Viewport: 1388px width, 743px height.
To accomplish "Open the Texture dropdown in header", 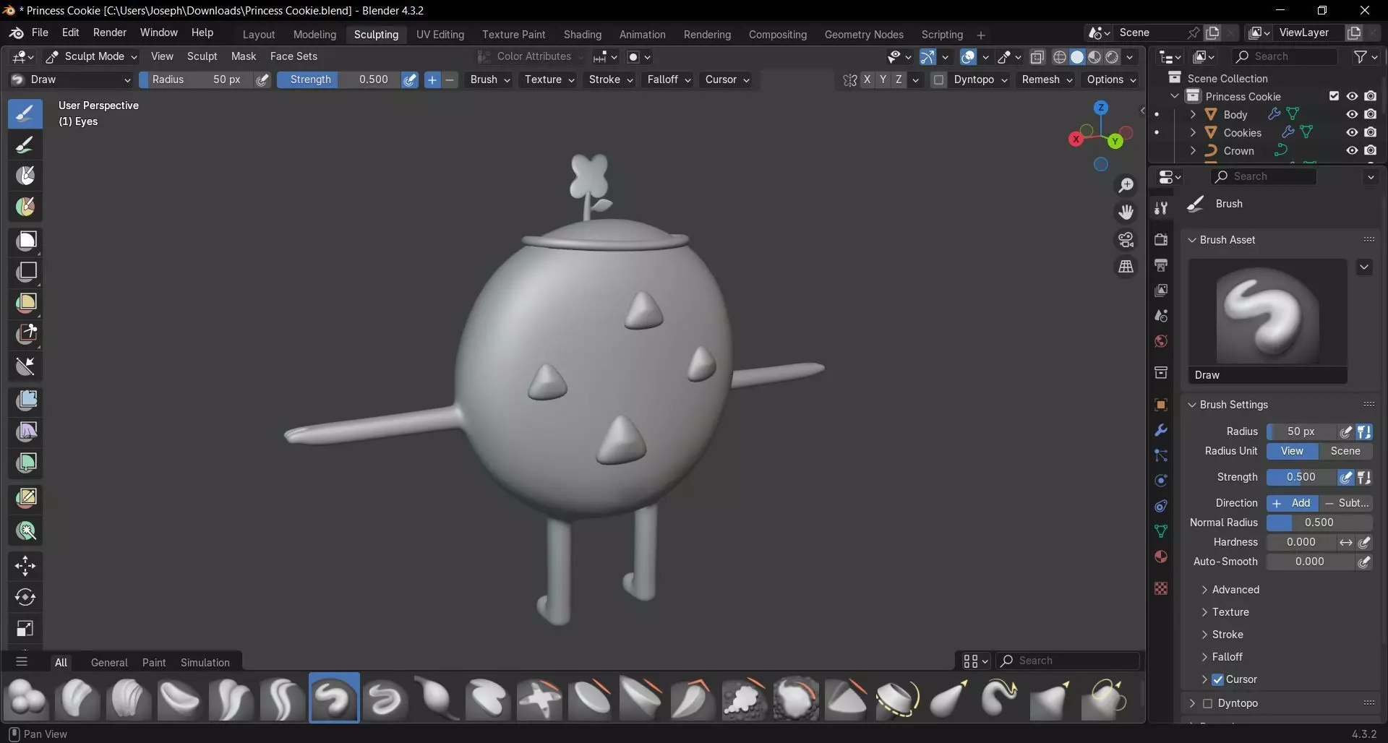I will coord(549,80).
